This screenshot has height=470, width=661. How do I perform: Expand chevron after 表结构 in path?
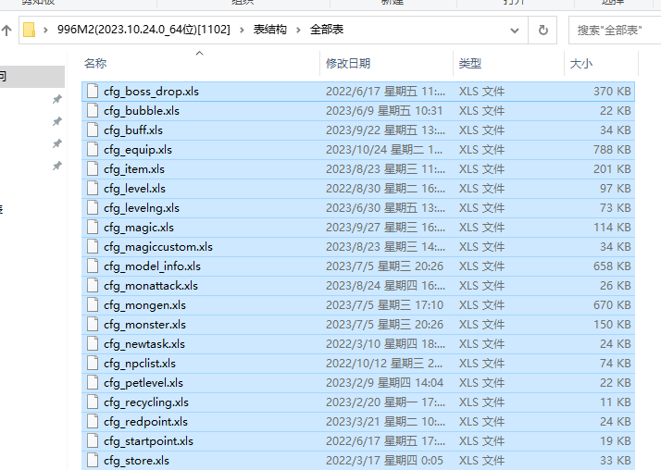(298, 30)
